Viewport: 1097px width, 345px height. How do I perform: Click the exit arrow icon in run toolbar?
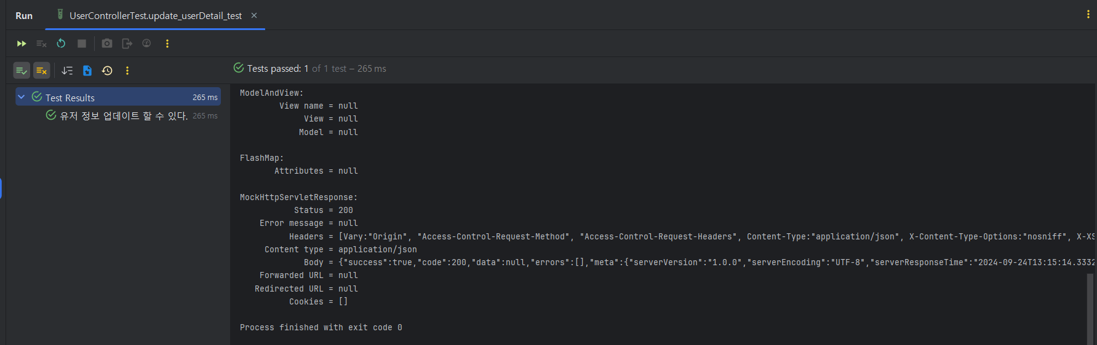click(x=127, y=44)
